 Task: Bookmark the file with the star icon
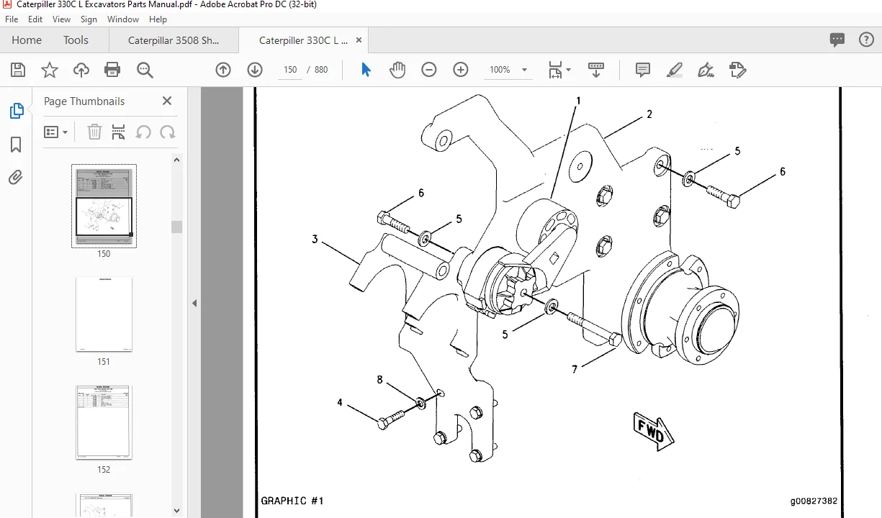pyautogui.click(x=50, y=70)
